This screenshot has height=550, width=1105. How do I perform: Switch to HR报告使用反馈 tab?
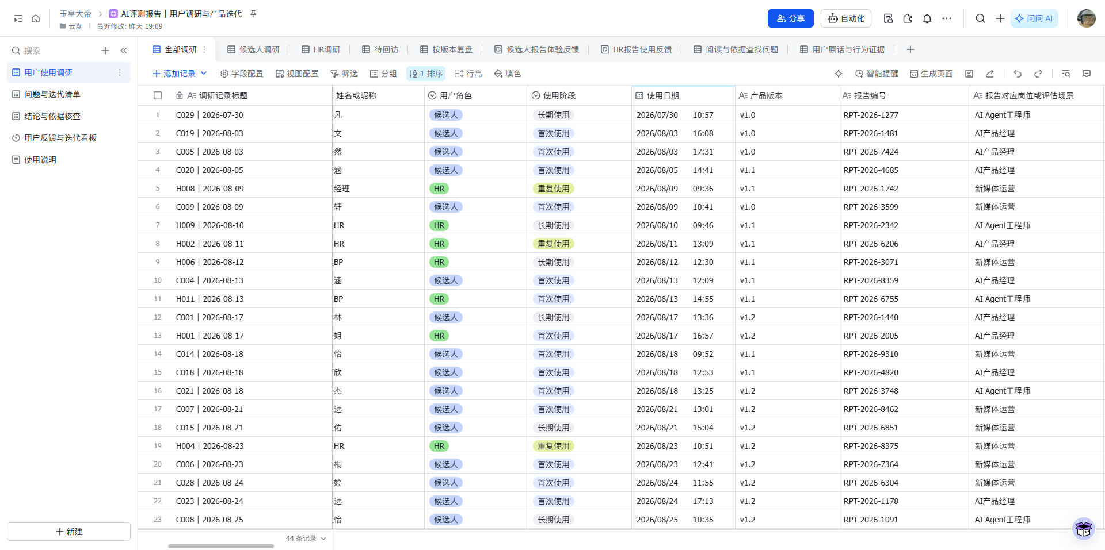pos(636,49)
